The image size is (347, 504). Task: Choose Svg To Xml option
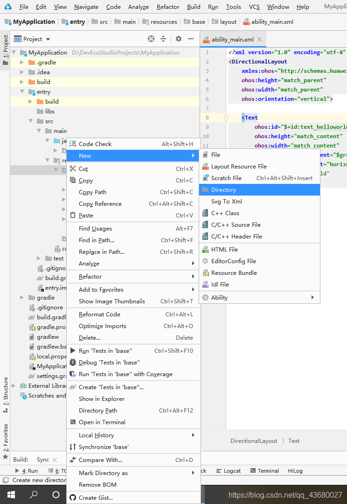pyautogui.click(x=260, y=201)
